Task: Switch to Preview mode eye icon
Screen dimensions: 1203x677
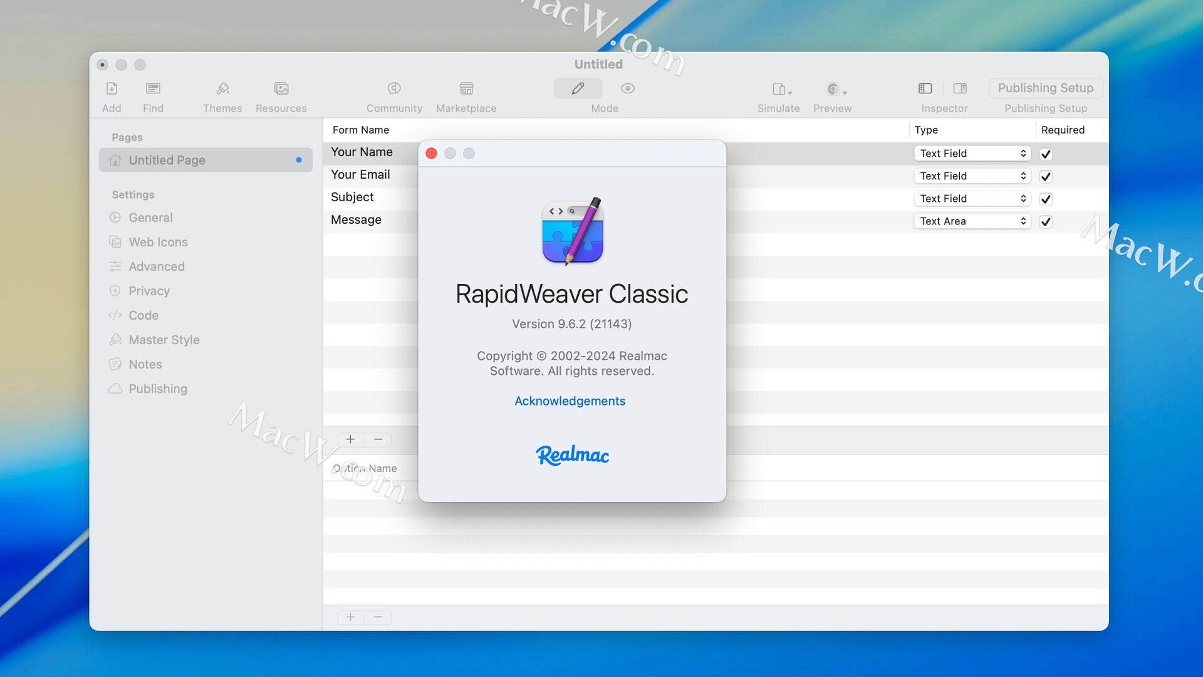Action: coord(628,88)
